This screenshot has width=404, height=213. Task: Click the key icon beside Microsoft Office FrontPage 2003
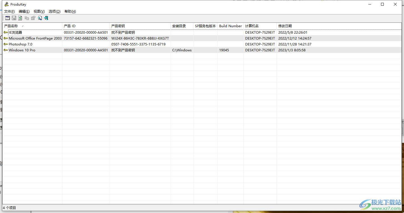[6, 38]
